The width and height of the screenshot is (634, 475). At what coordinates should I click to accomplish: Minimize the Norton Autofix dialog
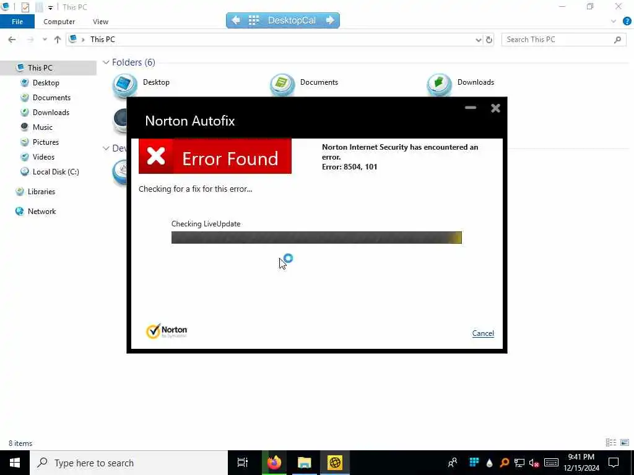pos(471,108)
